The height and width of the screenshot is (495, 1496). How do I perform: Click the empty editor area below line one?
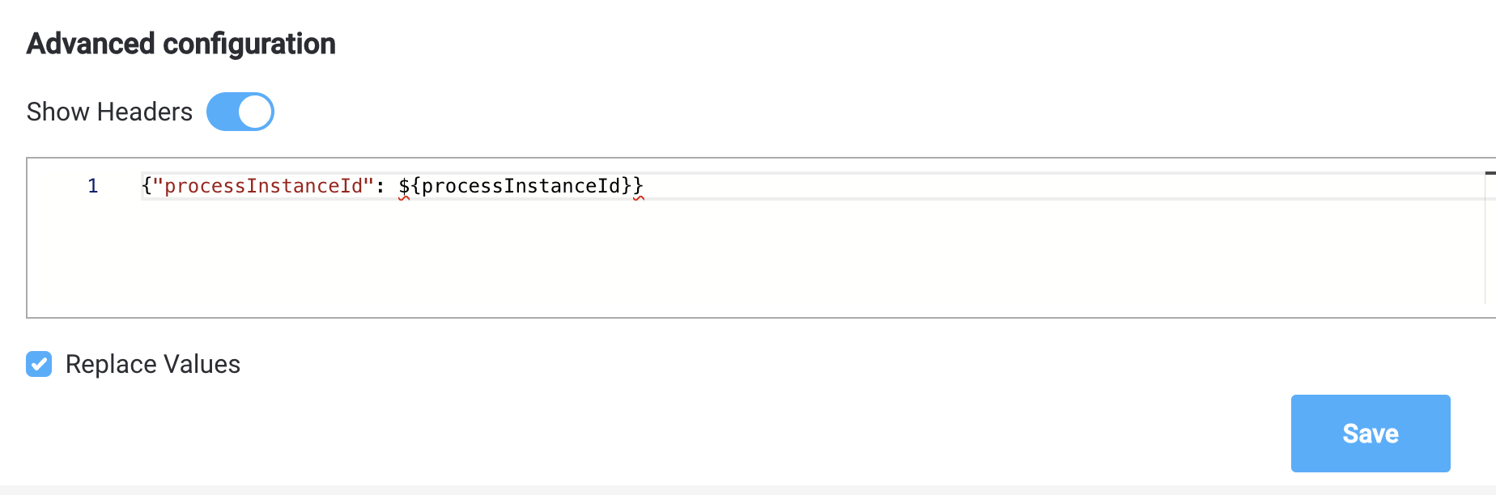(753, 259)
